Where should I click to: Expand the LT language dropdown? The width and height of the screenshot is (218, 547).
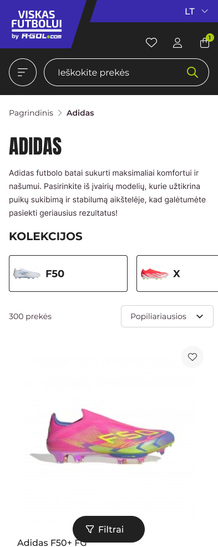[196, 12]
